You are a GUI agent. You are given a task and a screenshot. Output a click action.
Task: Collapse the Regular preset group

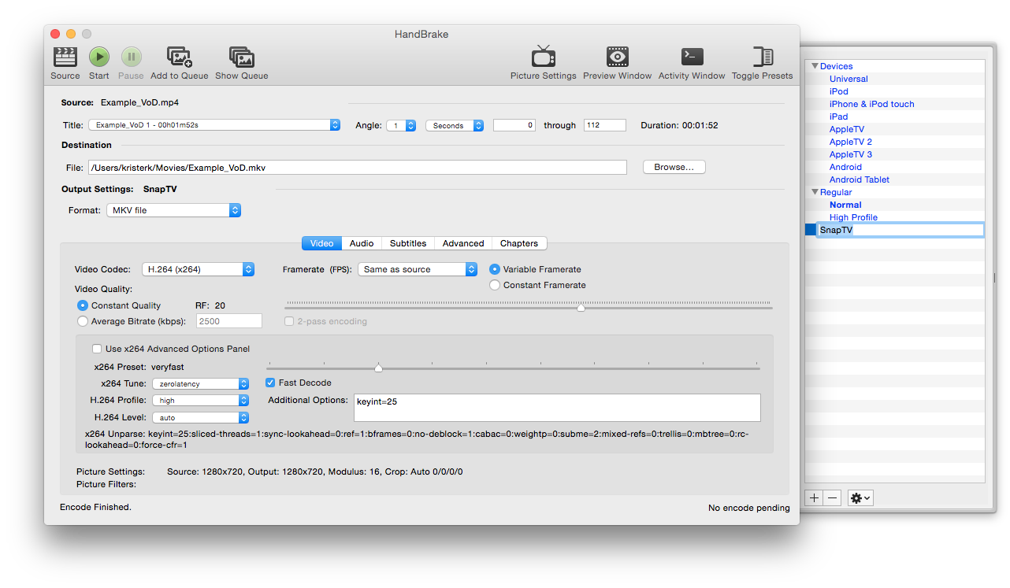click(815, 192)
